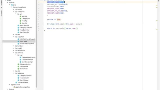Open TodoController class
The height and width of the screenshot is (90, 160).
pyautogui.click(x=24, y=30)
